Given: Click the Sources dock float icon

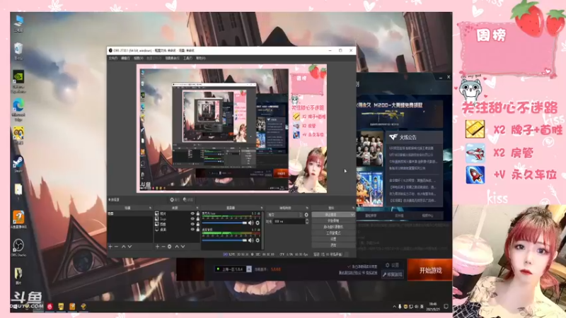Looking at the screenshot, I should (197, 208).
